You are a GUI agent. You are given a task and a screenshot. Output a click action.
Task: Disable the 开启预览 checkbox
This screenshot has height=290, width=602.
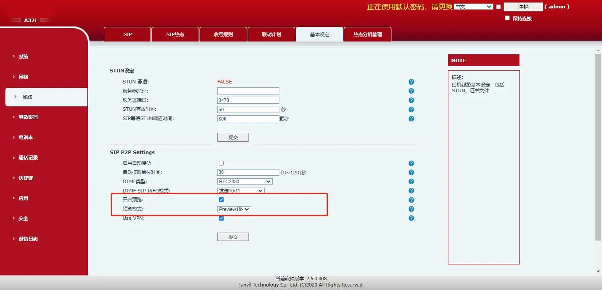[x=221, y=200]
